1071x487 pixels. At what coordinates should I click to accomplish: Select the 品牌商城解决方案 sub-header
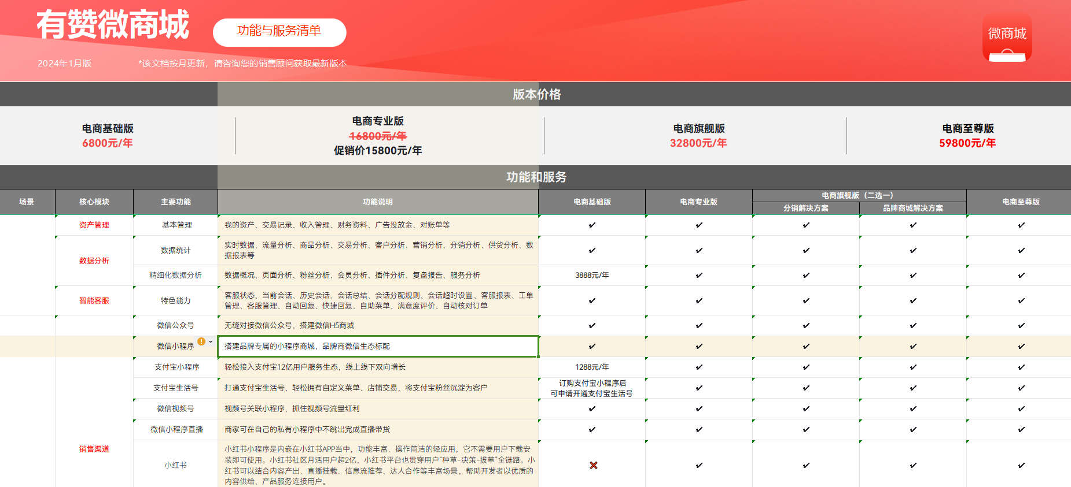coord(913,208)
